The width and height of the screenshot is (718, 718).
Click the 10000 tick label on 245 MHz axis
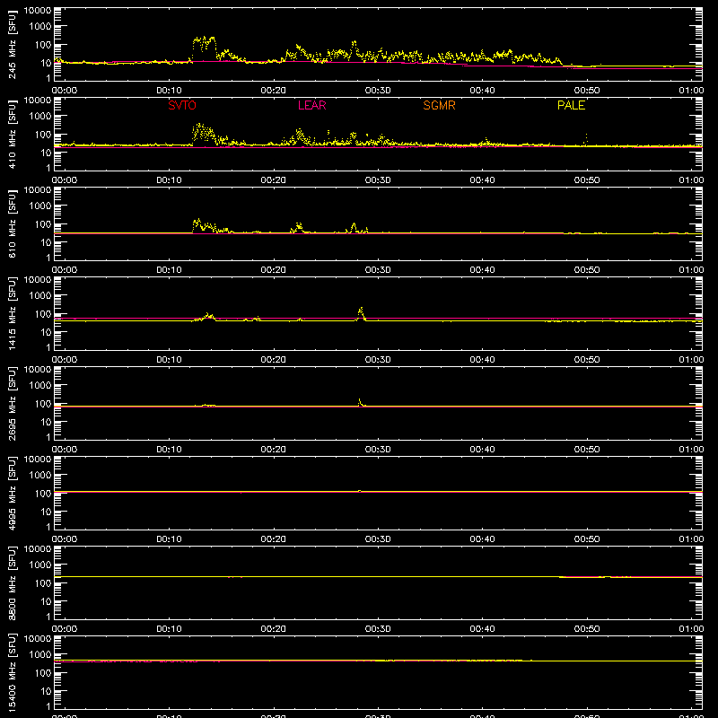[38, 10]
